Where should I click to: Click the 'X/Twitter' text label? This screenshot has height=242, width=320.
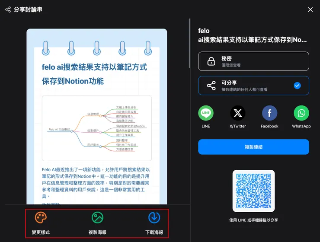[238, 126]
